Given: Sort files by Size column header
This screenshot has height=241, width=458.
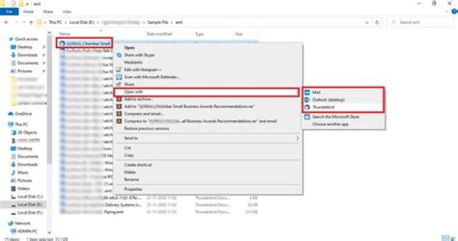Looking at the screenshot, I should coord(239,34).
